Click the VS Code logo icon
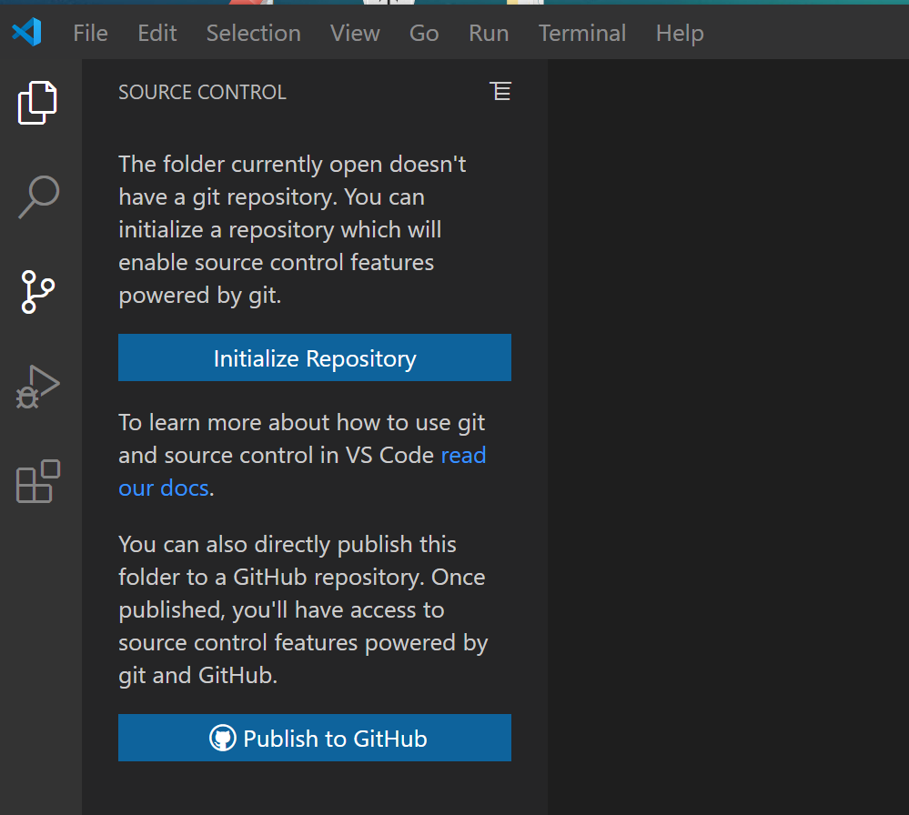Viewport: 909px width, 815px height. 26,32
